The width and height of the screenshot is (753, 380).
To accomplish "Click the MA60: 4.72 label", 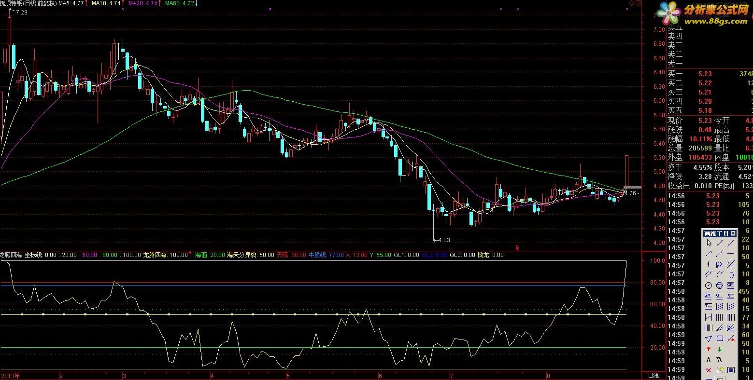I will click(x=179, y=3).
